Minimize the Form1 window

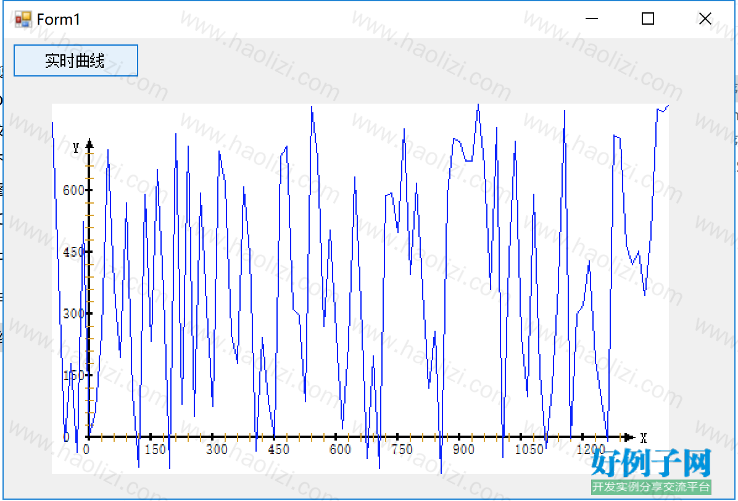[x=592, y=19]
